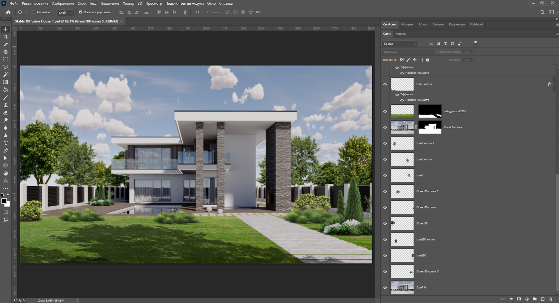Open the Вид layer filter dropdown
559x303 pixels.
click(400, 44)
